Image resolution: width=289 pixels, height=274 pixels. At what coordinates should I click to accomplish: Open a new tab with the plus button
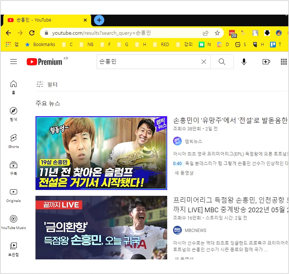(99, 20)
